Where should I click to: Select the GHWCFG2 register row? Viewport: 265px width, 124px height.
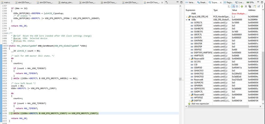[223, 74]
